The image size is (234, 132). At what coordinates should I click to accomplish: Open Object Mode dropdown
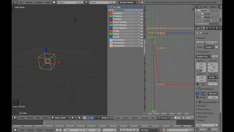point(60,118)
